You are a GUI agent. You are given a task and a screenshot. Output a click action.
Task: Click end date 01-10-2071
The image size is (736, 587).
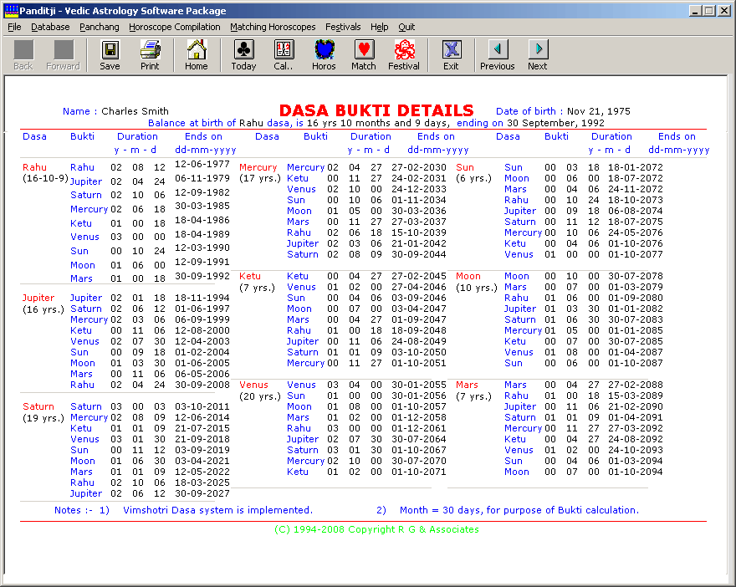(419, 472)
